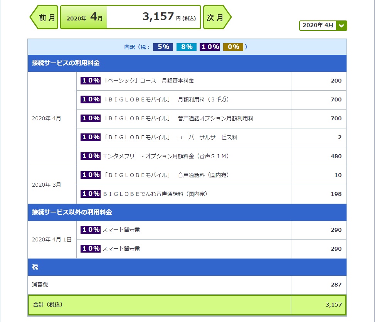Click amount 198 for BIGLOBEでんわ
The height and width of the screenshot is (322, 375).
pyautogui.click(x=336, y=194)
